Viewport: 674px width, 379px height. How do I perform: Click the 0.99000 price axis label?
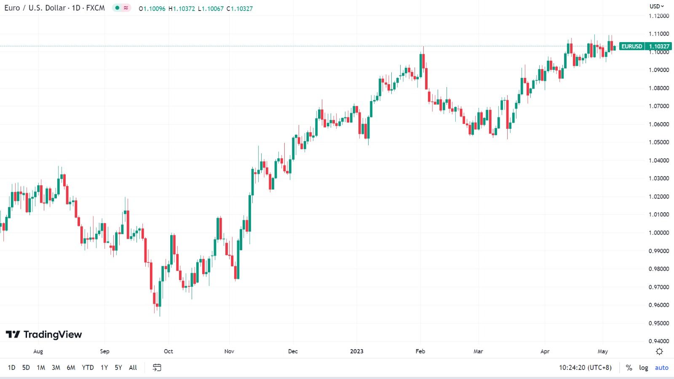click(659, 251)
